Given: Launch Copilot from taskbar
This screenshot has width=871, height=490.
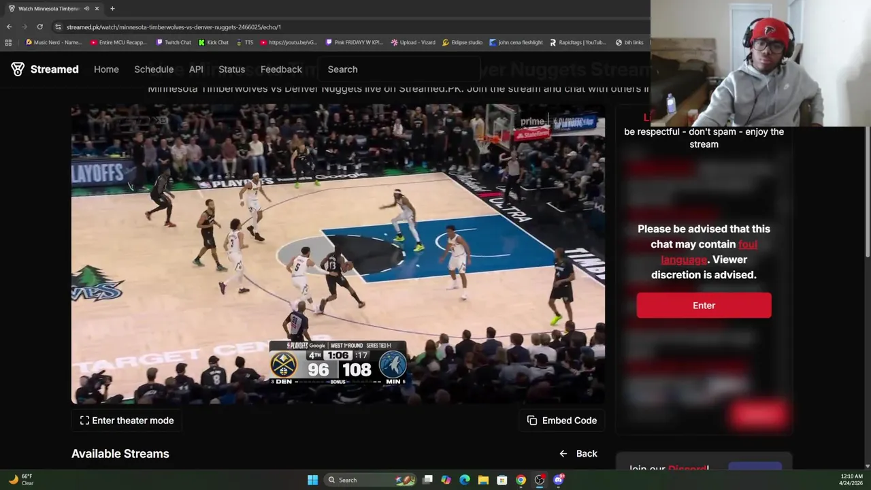Looking at the screenshot, I should [x=446, y=480].
